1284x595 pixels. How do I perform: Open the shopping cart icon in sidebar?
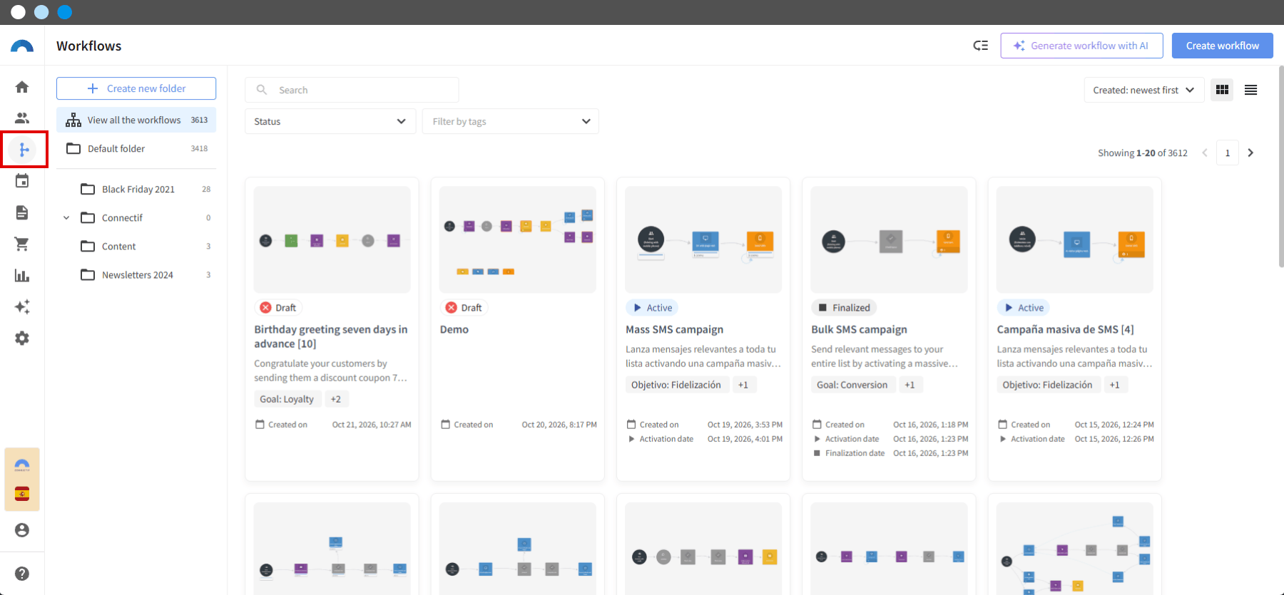click(x=22, y=244)
